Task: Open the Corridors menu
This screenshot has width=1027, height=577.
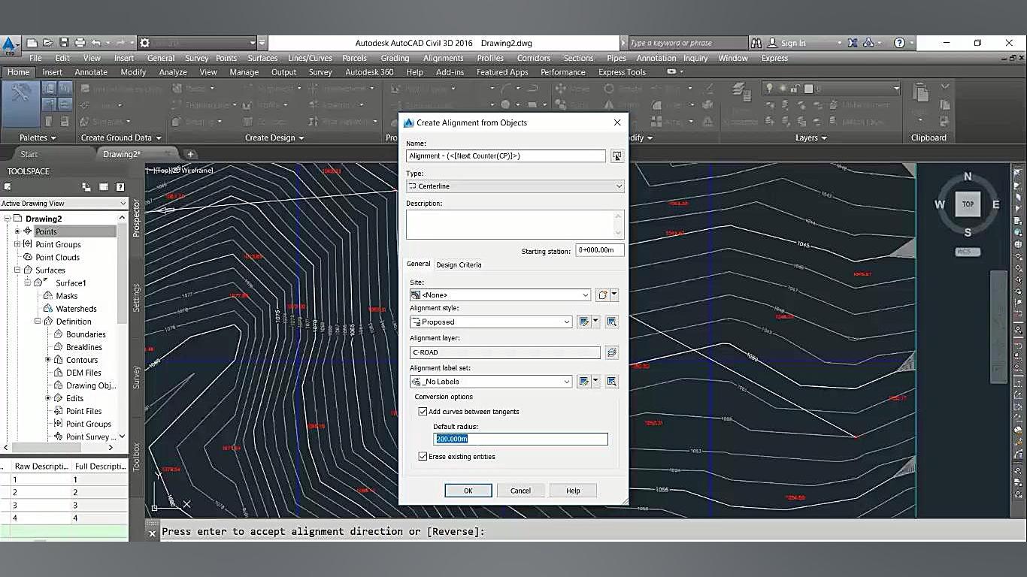Action: pos(534,58)
